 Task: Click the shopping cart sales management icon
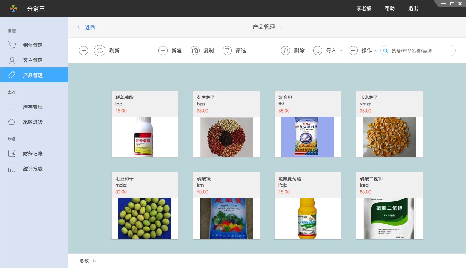coord(12,45)
